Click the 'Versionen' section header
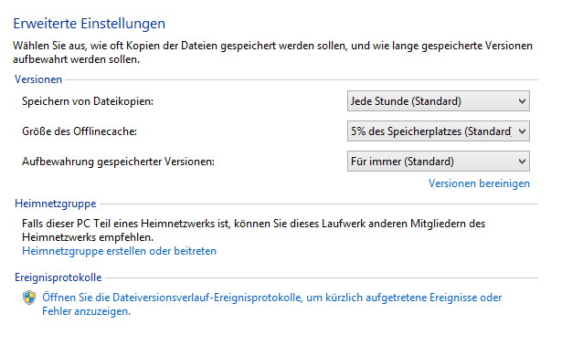The height and width of the screenshot is (345, 583). coord(38,79)
